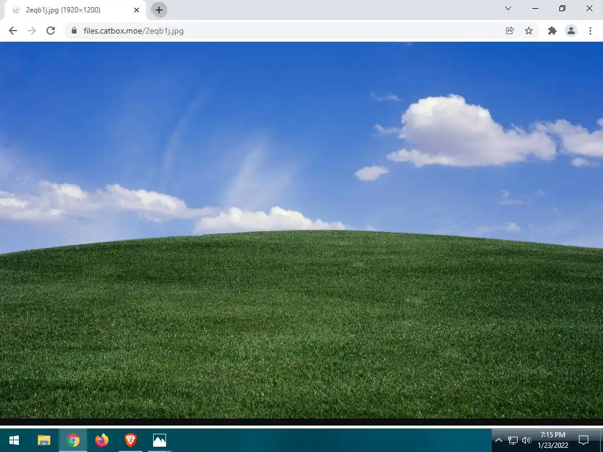Restore down the Chrome window
The image size is (603, 452).
pos(562,8)
